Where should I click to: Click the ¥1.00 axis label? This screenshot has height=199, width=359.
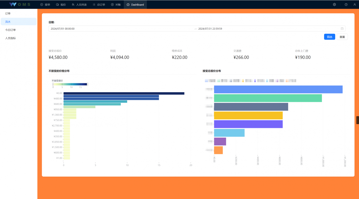pyautogui.click(x=59, y=158)
